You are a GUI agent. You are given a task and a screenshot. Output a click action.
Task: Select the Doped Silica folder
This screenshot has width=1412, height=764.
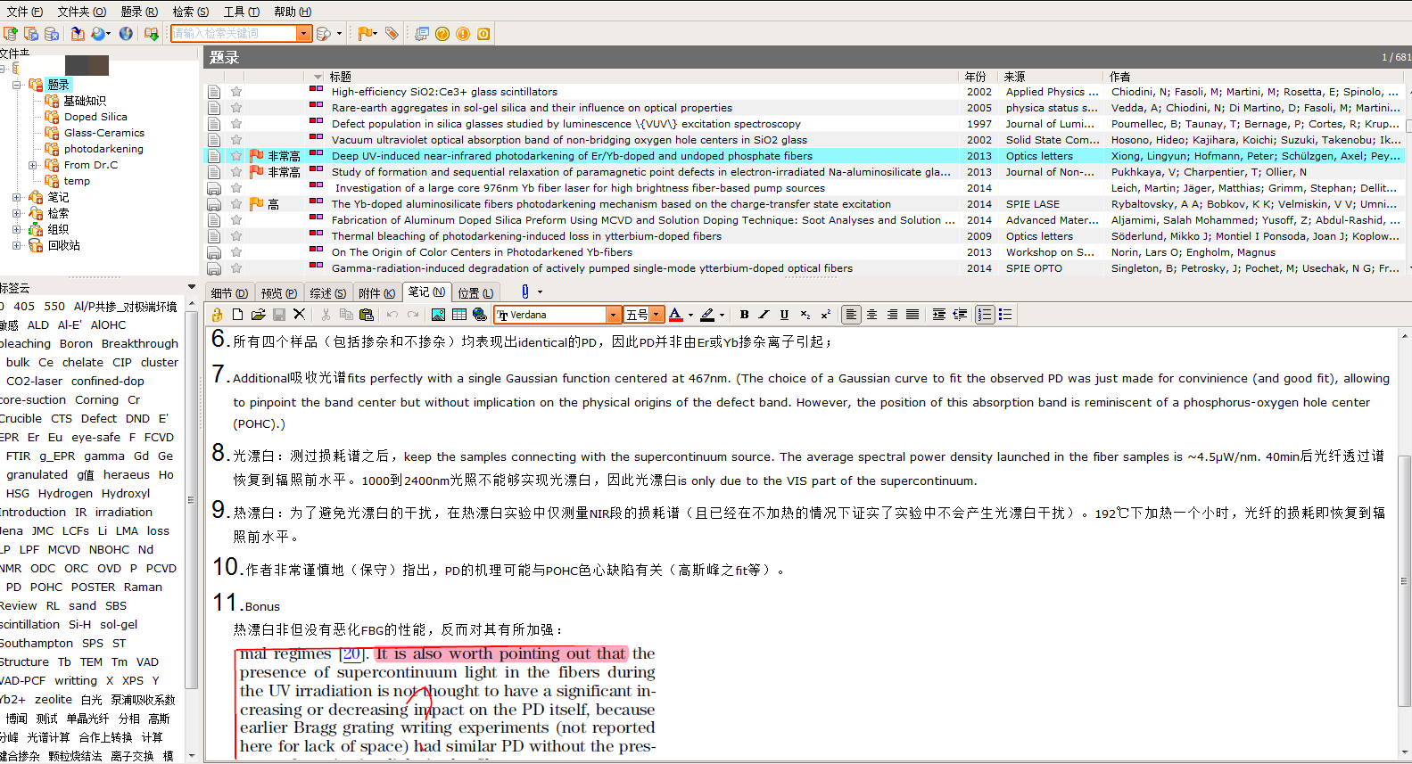click(x=95, y=117)
